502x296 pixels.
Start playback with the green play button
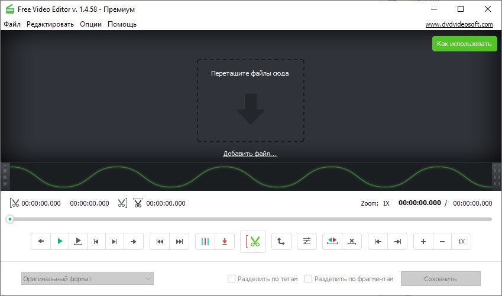[x=60, y=241]
